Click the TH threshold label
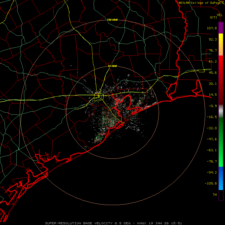The width and height of the screenshot is (225, 225). coord(215,195)
